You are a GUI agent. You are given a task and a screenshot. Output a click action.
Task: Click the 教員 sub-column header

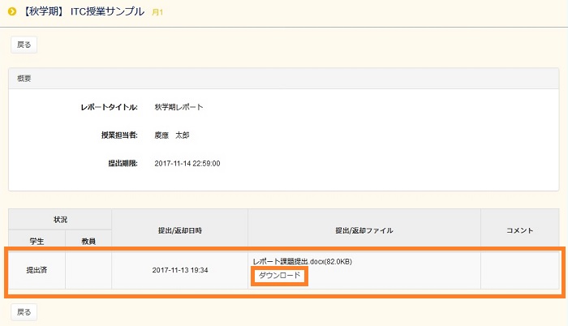(x=88, y=241)
